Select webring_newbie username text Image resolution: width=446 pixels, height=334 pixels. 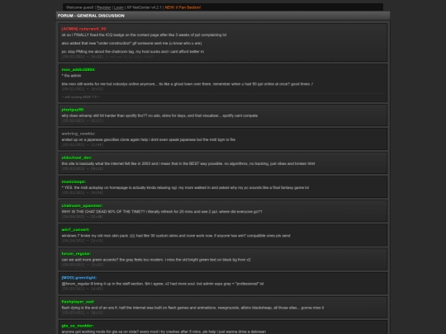pos(78,134)
